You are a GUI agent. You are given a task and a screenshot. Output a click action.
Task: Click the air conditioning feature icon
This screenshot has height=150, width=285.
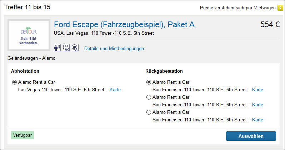point(66,48)
